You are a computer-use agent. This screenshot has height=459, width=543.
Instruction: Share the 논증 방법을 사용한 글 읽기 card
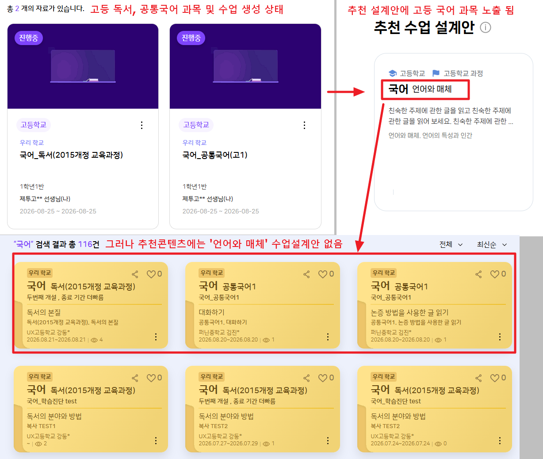[x=478, y=274]
